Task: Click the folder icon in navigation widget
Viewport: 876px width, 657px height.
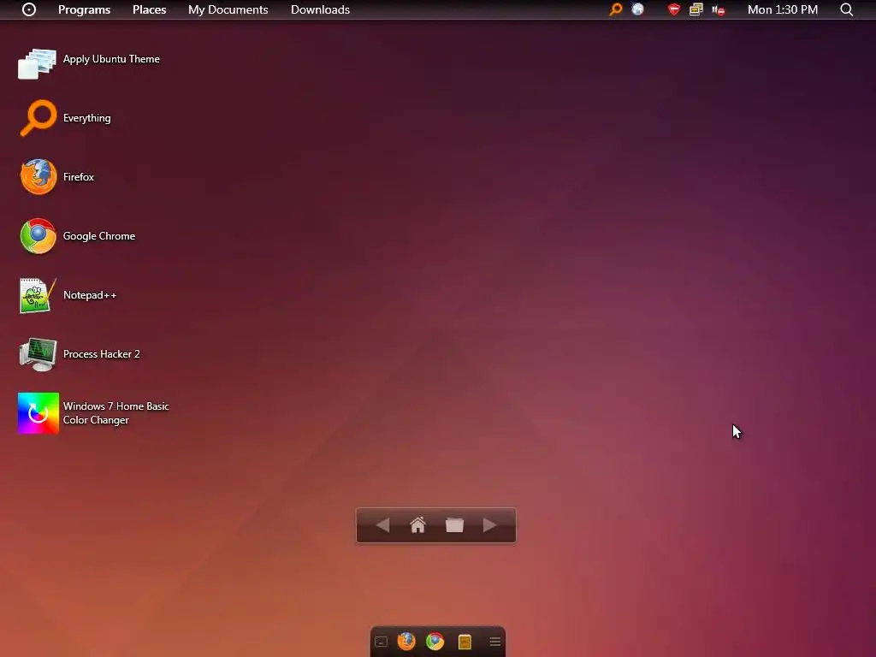Action: tap(454, 525)
